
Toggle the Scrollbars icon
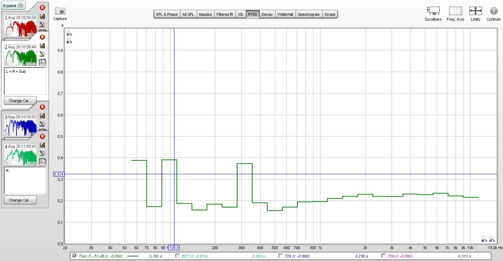click(433, 11)
